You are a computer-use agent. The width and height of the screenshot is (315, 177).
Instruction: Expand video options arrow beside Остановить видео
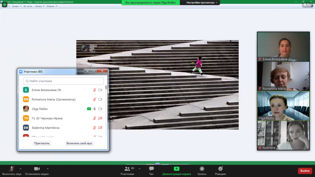pyautogui.click(x=48, y=168)
